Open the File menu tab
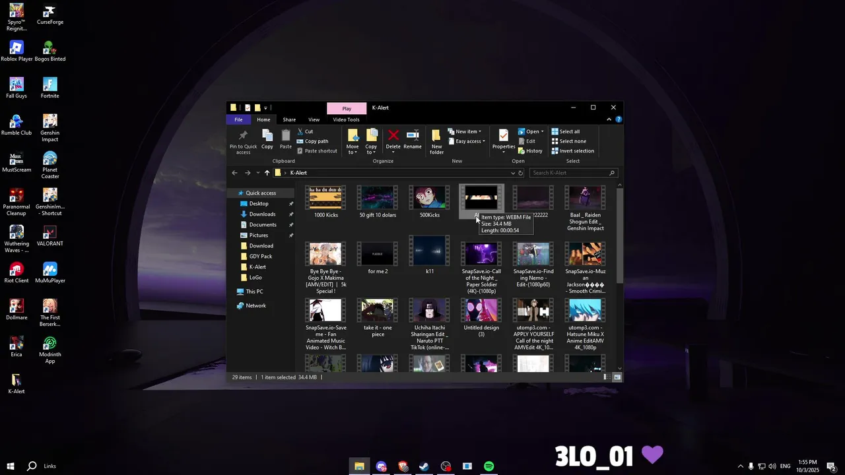Viewport: 845px width, 475px height. tap(238, 119)
